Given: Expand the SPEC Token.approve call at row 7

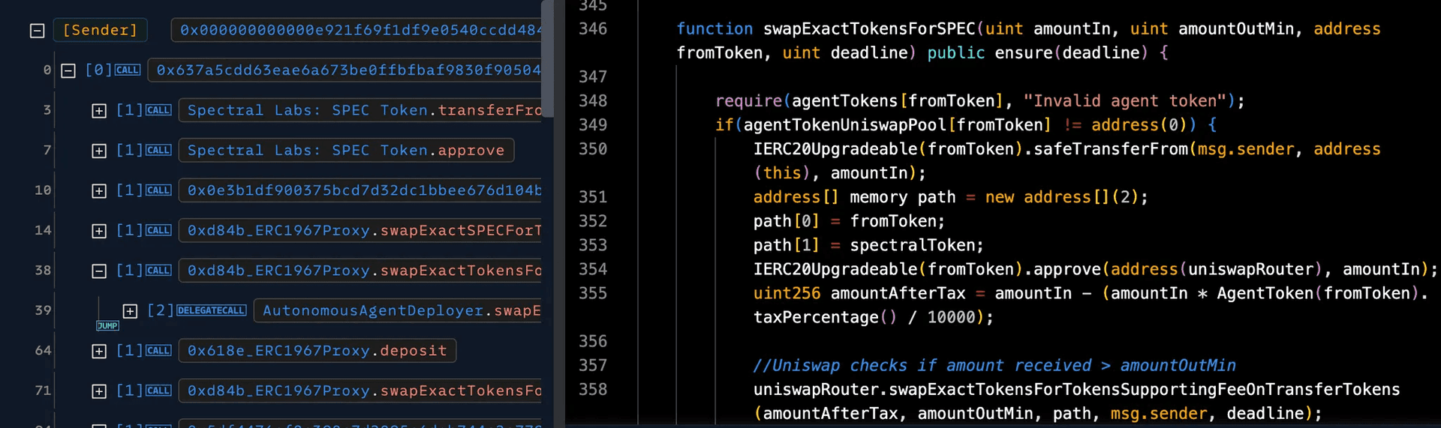Looking at the screenshot, I should 99,151.
